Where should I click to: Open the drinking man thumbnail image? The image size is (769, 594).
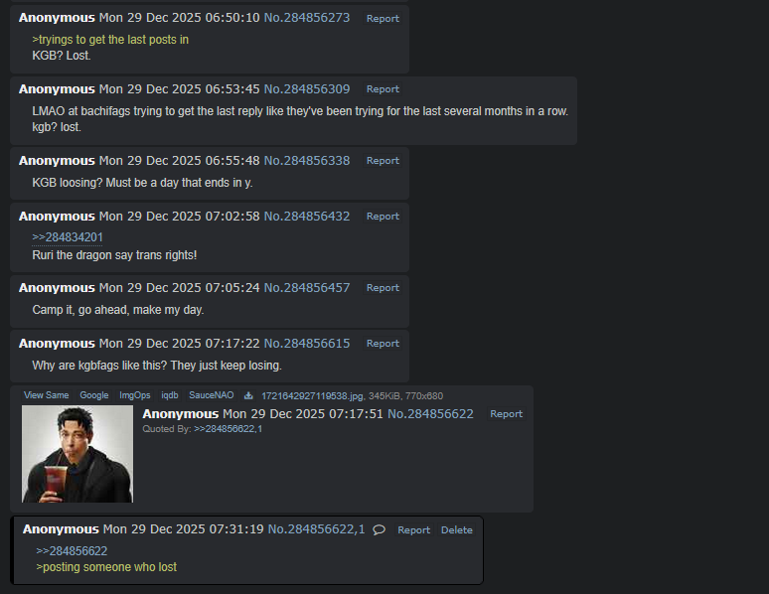coord(77,454)
